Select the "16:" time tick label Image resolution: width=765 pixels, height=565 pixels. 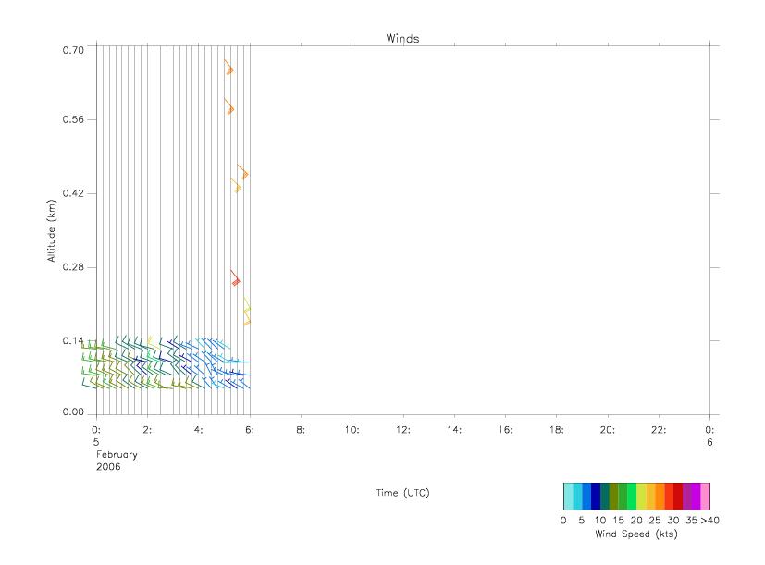[505, 430]
